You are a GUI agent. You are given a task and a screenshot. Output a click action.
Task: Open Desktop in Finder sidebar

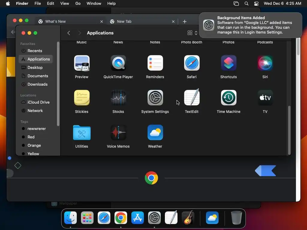tap(36, 67)
